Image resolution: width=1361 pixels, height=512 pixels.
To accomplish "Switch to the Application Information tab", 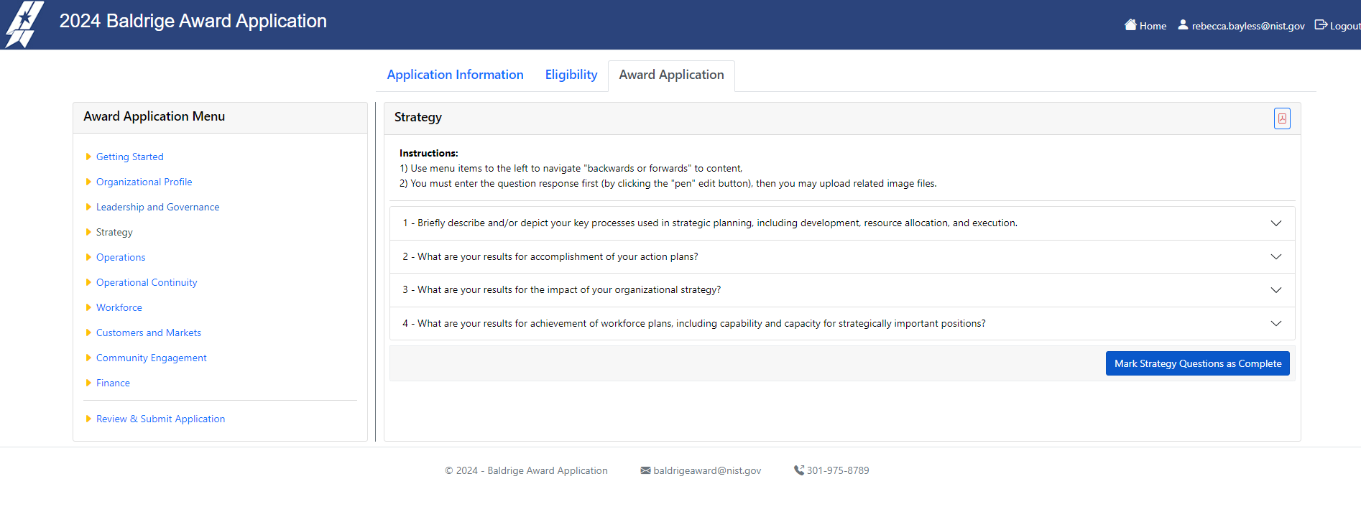I will [455, 75].
